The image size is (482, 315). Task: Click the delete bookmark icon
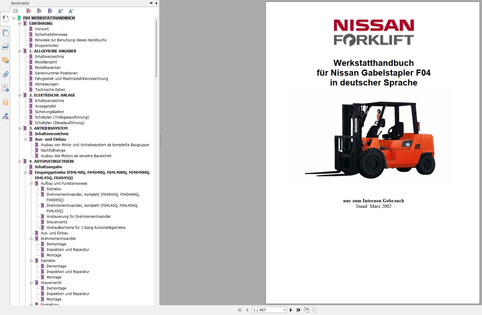pyautogui.click(x=29, y=11)
